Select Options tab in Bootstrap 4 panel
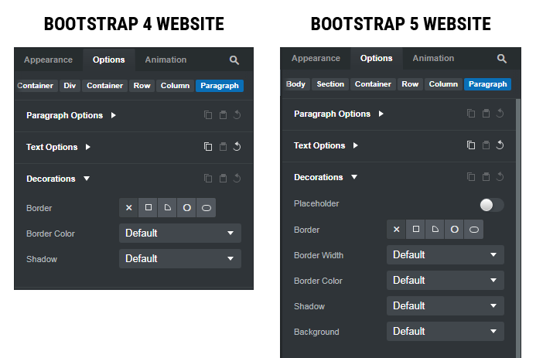Screen dimensions: 536x358 coord(109,60)
